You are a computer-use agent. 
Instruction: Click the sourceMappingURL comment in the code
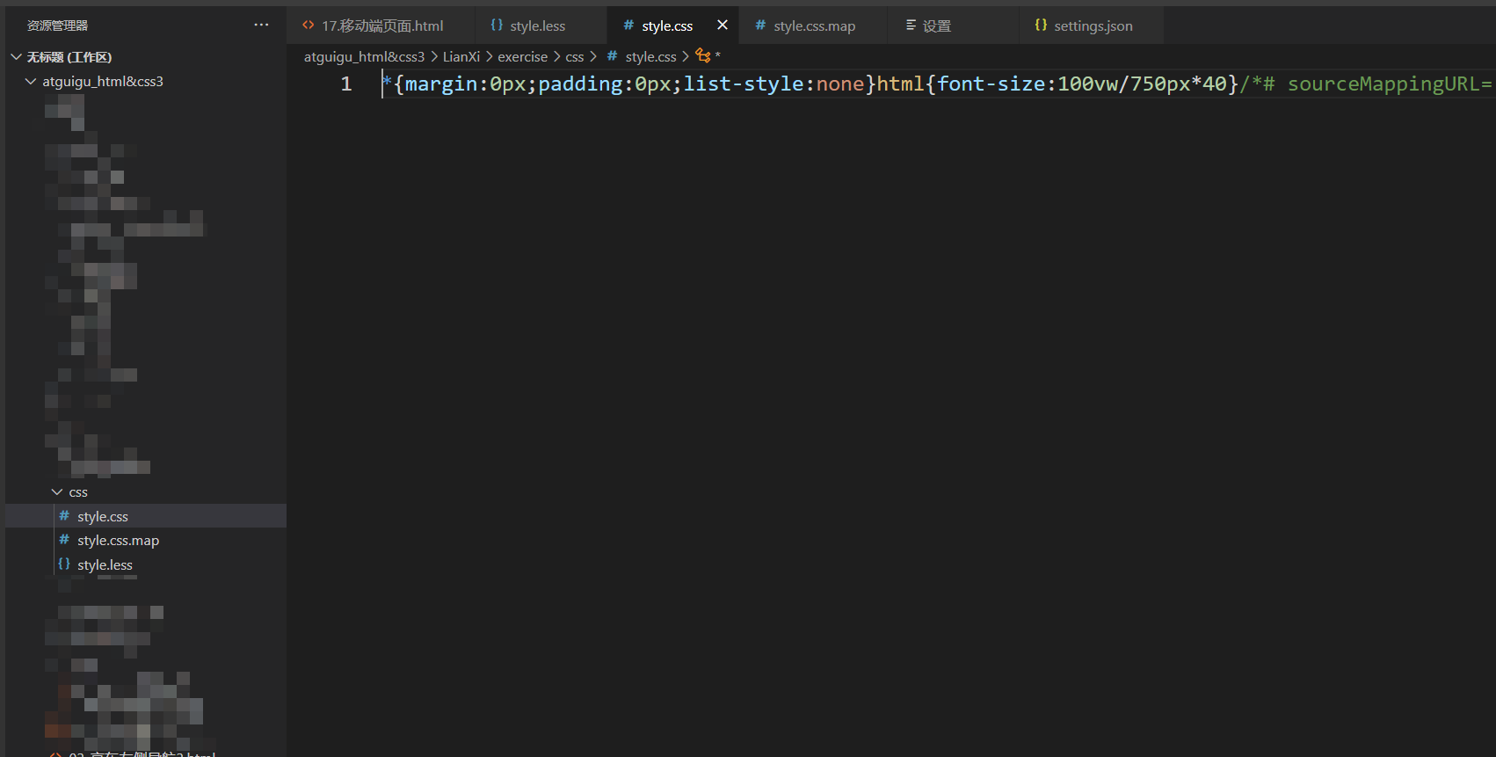[x=1367, y=84]
